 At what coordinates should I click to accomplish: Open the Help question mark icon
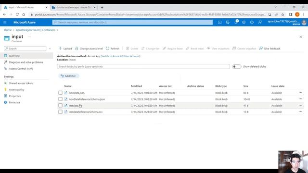coord(252,23)
